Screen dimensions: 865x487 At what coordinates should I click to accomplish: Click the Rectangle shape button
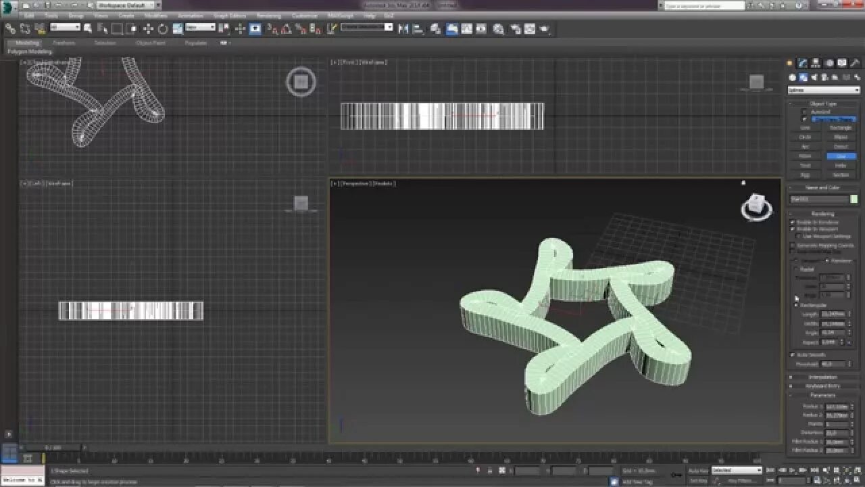(x=841, y=127)
